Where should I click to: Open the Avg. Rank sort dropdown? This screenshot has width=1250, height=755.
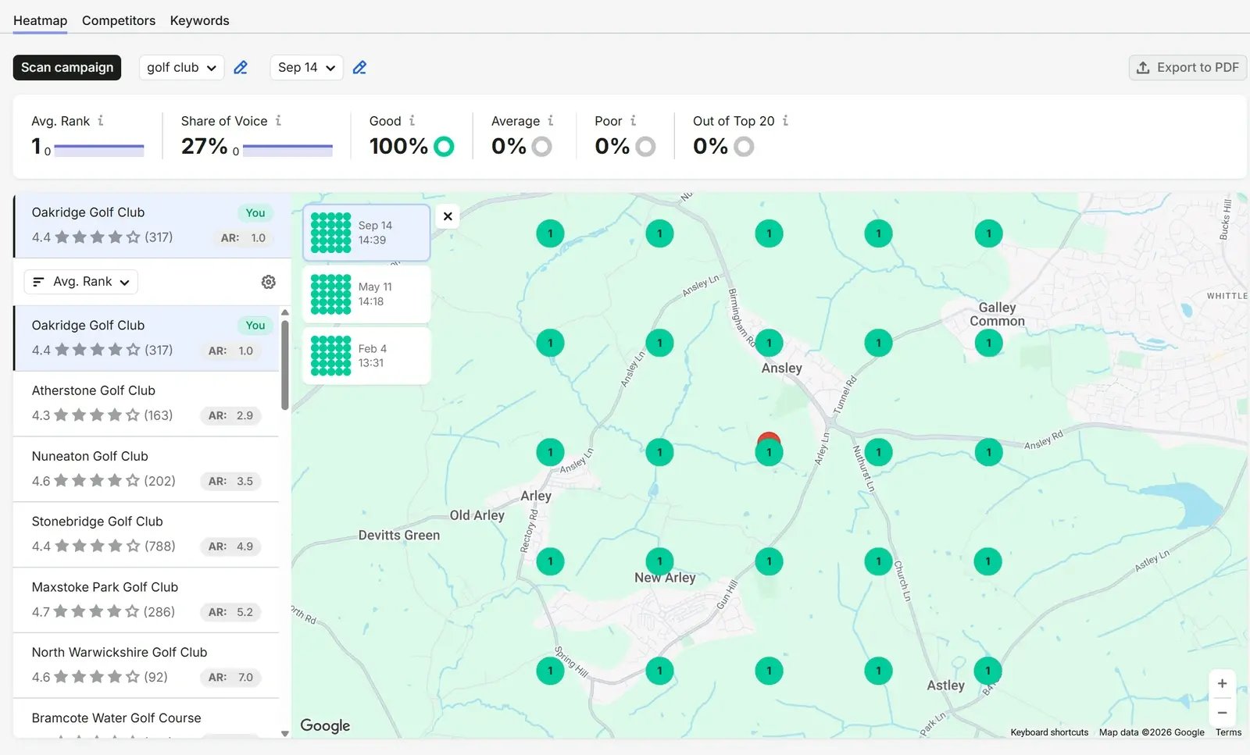point(81,282)
